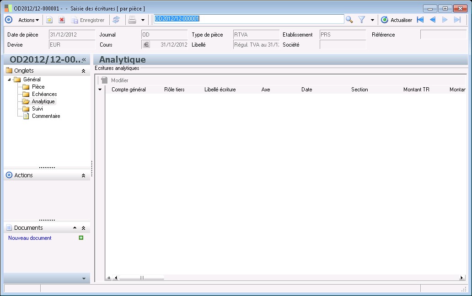Image resolution: width=472 pixels, height=296 pixels.
Task: Click the down arrow beneath the Documents panel
Action: [84, 279]
